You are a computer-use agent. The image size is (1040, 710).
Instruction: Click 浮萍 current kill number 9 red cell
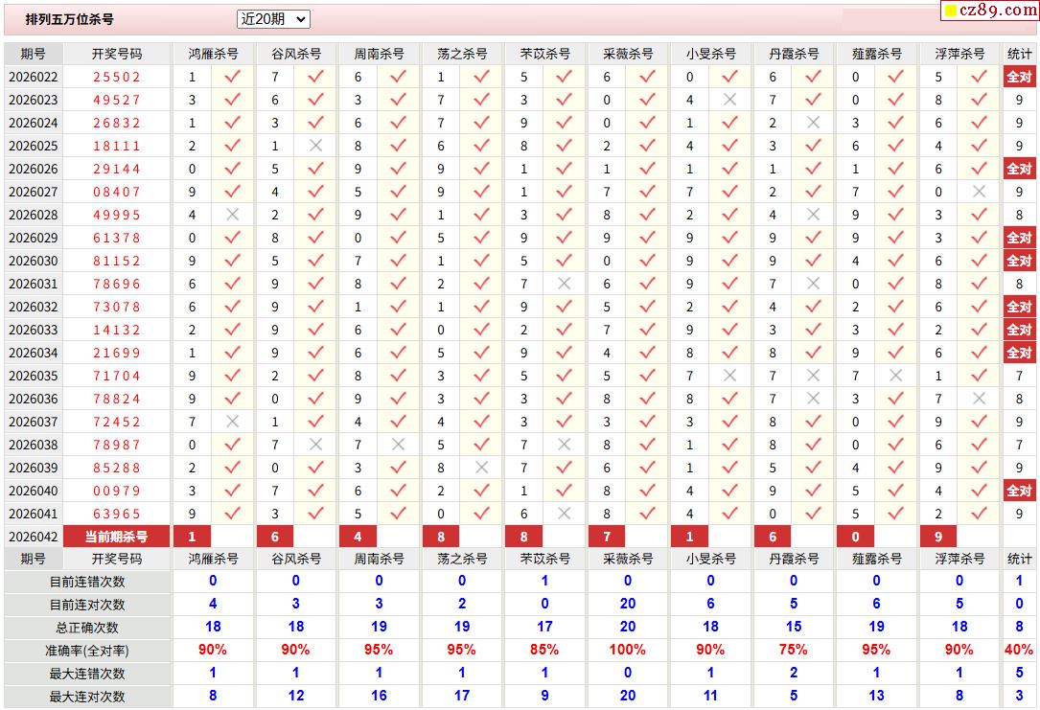click(x=938, y=537)
